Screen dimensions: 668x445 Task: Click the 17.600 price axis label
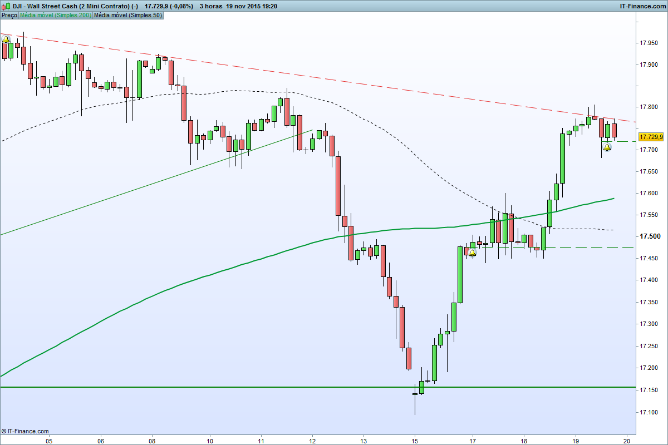(649, 193)
